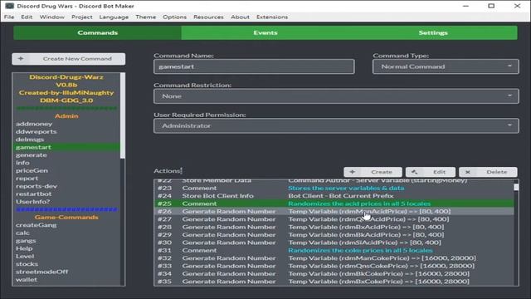The image size is (531, 299).
Task: Click the X icon on the Delete button
Action: click(x=468, y=172)
